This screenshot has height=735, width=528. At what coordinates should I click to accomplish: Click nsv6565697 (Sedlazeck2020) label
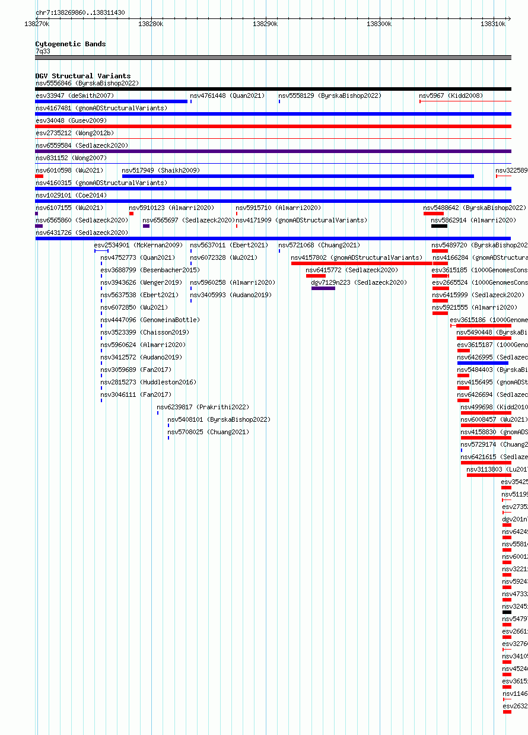[x=189, y=221]
